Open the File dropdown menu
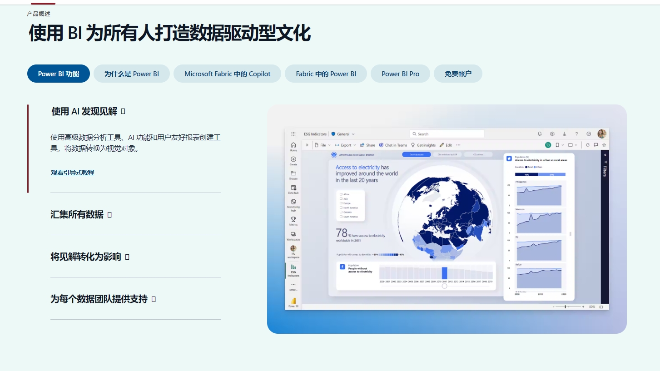 pyautogui.click(x=323, y=145)
